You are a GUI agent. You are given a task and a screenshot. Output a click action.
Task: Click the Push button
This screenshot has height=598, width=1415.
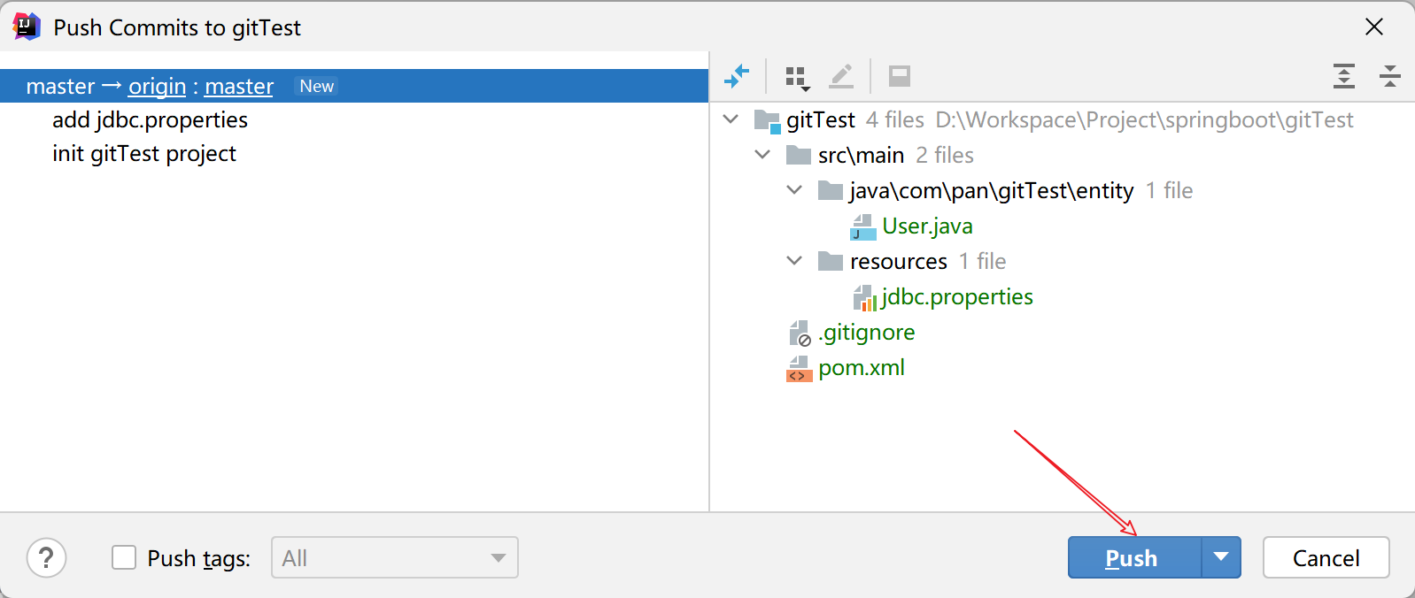[x=1133, y=558]
